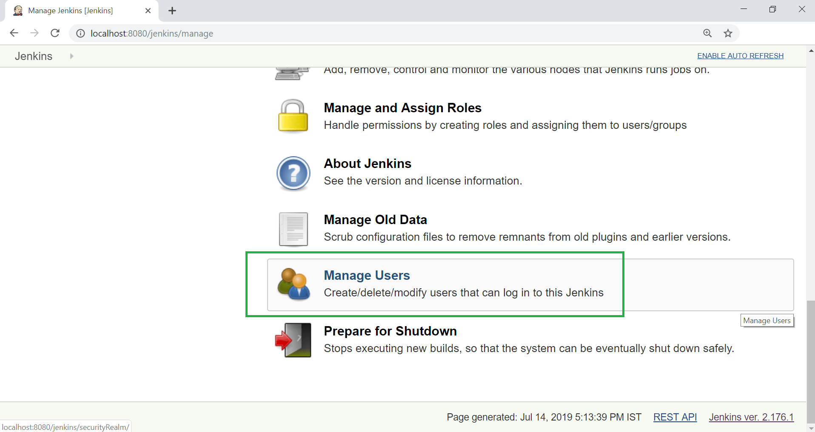Open the REST API footer link

pos(675,417)
